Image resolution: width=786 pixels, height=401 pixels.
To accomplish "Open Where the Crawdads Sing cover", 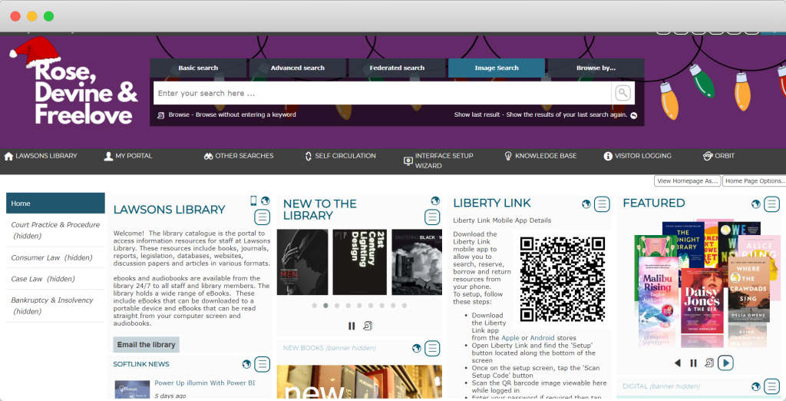I will point(748,290).
